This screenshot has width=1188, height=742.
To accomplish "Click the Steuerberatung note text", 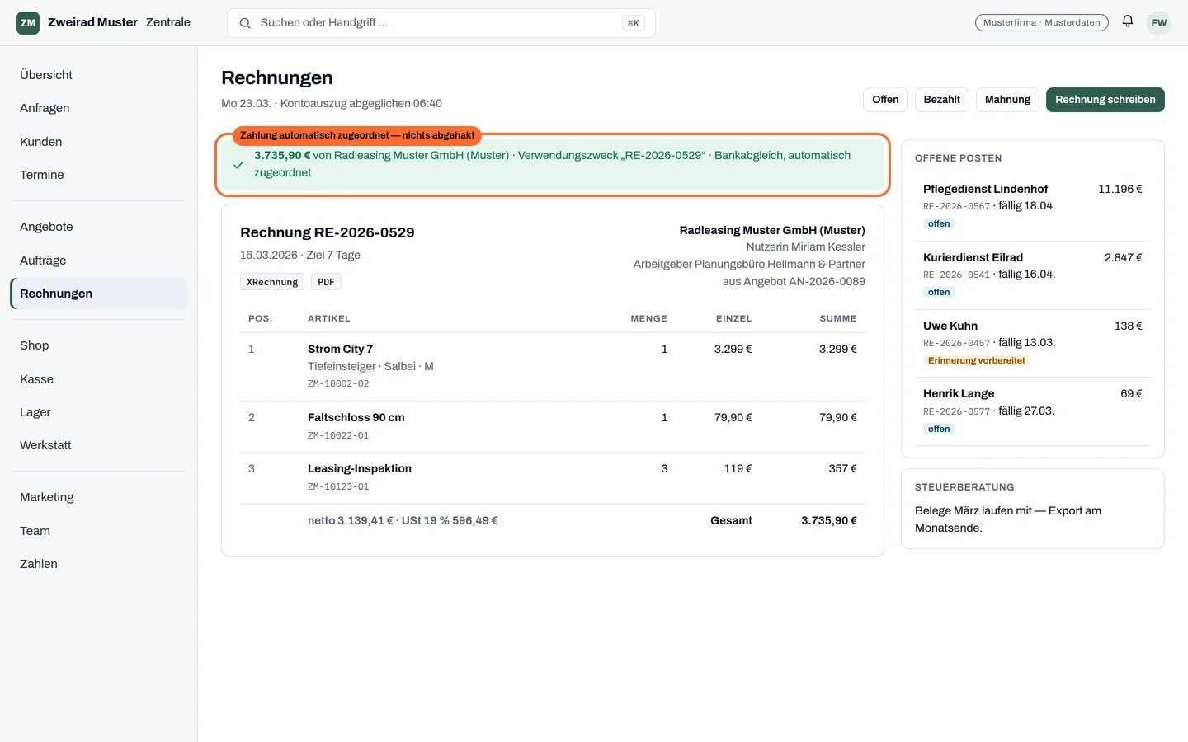I will 1008,519.
